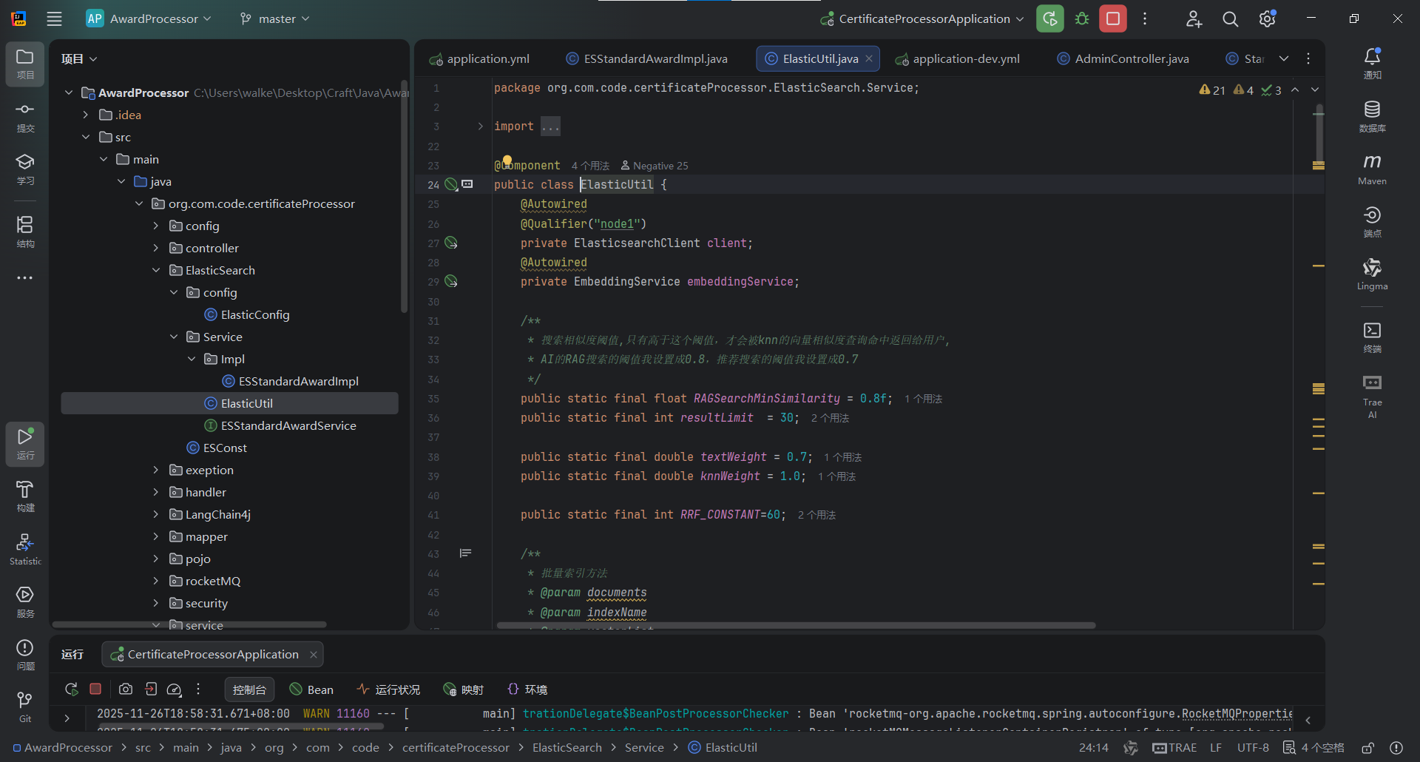1420x762 pixels.
Task: Open the Endpoints tool window
Action: [x=1372, y=222]
